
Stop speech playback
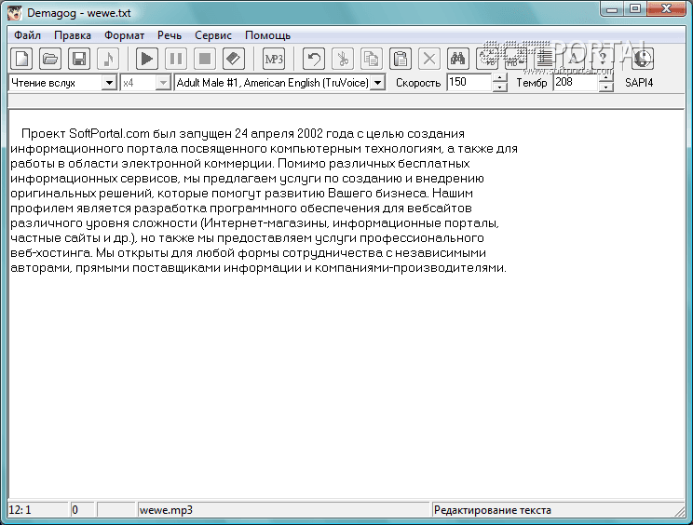click(205, 59)
